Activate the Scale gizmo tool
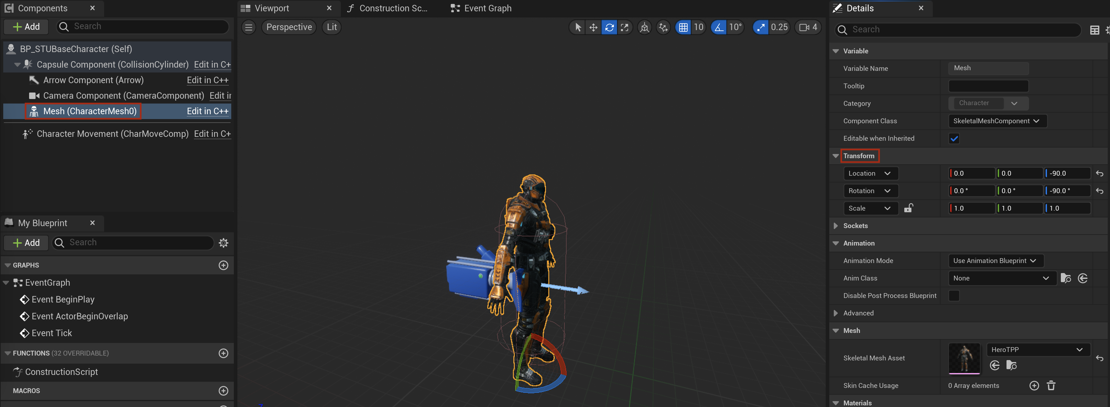Image resolution: width=1110 pixels, height=407 pixels. (624, 27)
